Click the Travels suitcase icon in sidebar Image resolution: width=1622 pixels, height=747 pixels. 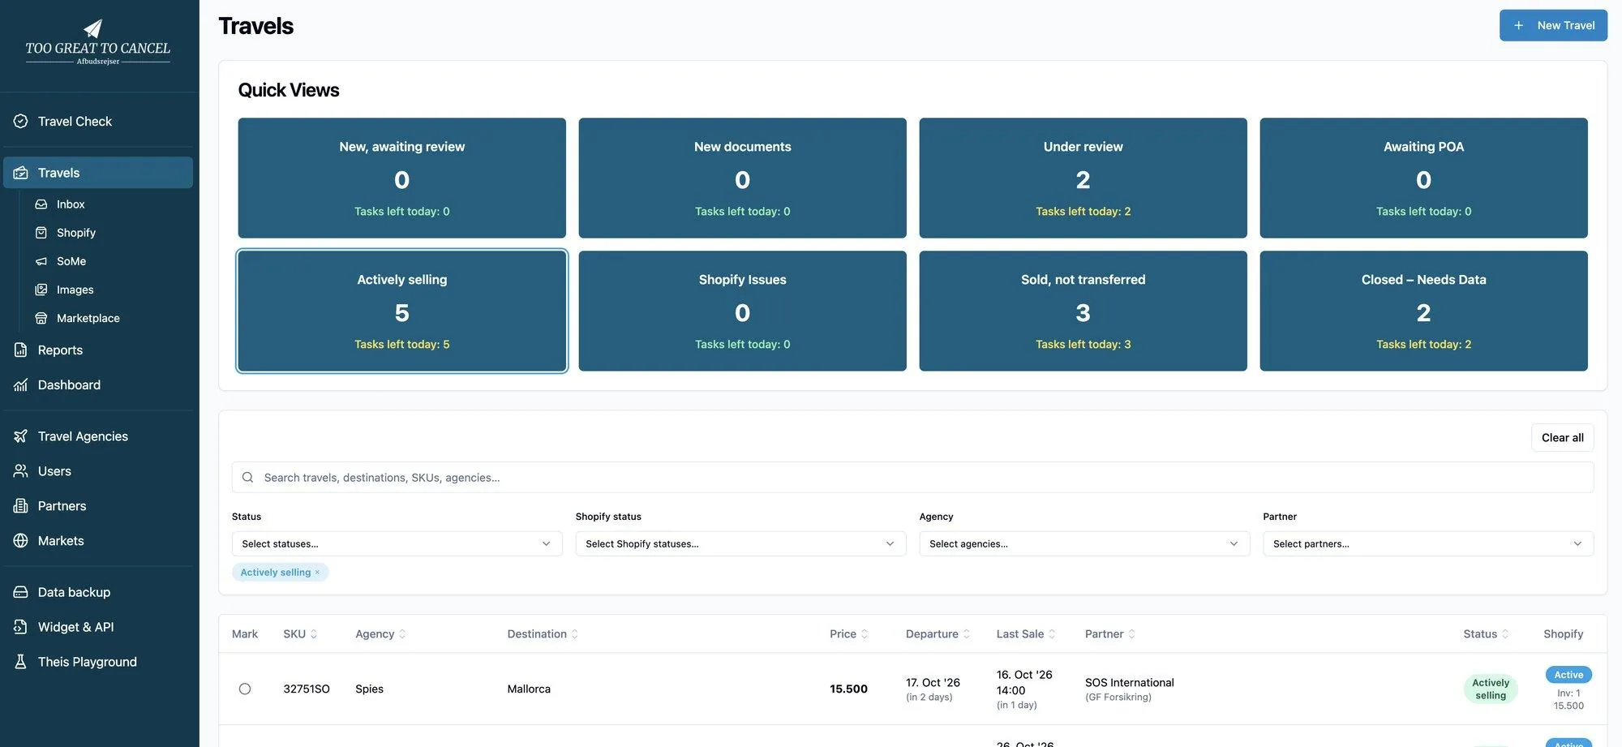tap(21, 173)
